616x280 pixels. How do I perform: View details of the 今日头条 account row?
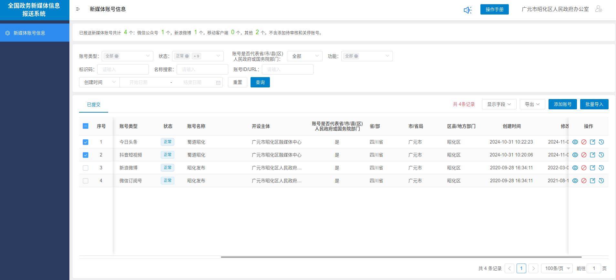pos(575,142)
